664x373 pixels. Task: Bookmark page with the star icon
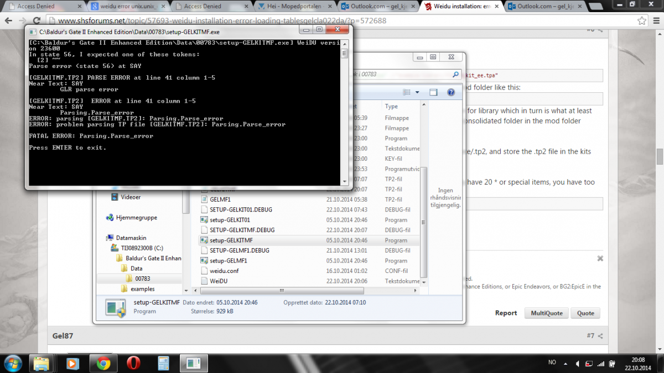tap(641, 21)
